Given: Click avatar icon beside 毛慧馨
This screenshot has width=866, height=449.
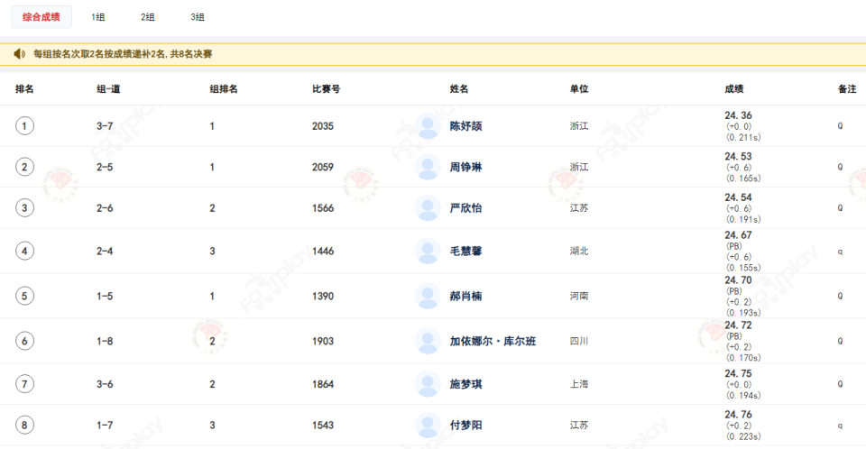Looking at the screenshot, I should pyautogui.click(x=428, y=251).
